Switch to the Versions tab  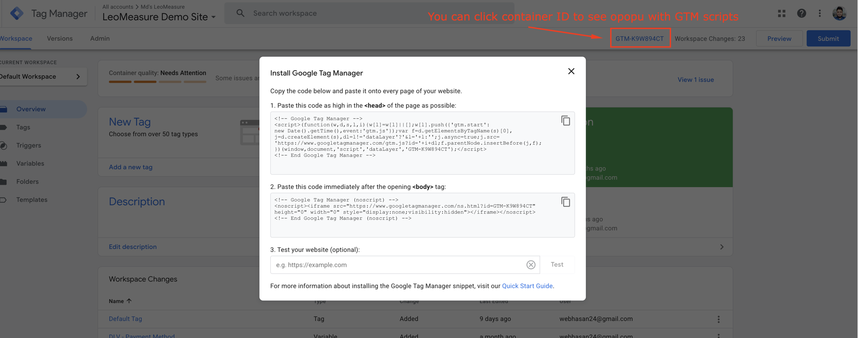click(x=60, y=39)
